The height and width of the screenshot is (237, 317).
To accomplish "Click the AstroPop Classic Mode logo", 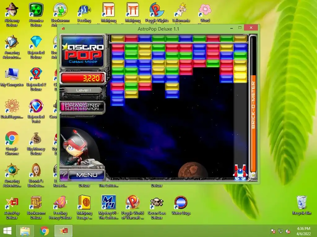I will coord(83,52).
